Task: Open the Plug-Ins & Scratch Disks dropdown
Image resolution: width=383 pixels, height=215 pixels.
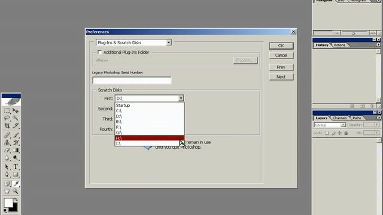Action: pyautogui.click(x=134, y=42)
